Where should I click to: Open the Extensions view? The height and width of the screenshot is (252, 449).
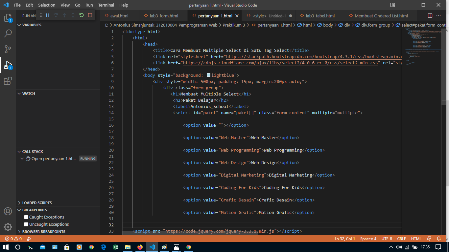(8, 81)
